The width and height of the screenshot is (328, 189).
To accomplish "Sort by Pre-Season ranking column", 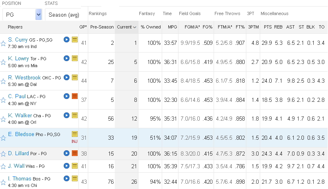I will [x=102, y=27].
